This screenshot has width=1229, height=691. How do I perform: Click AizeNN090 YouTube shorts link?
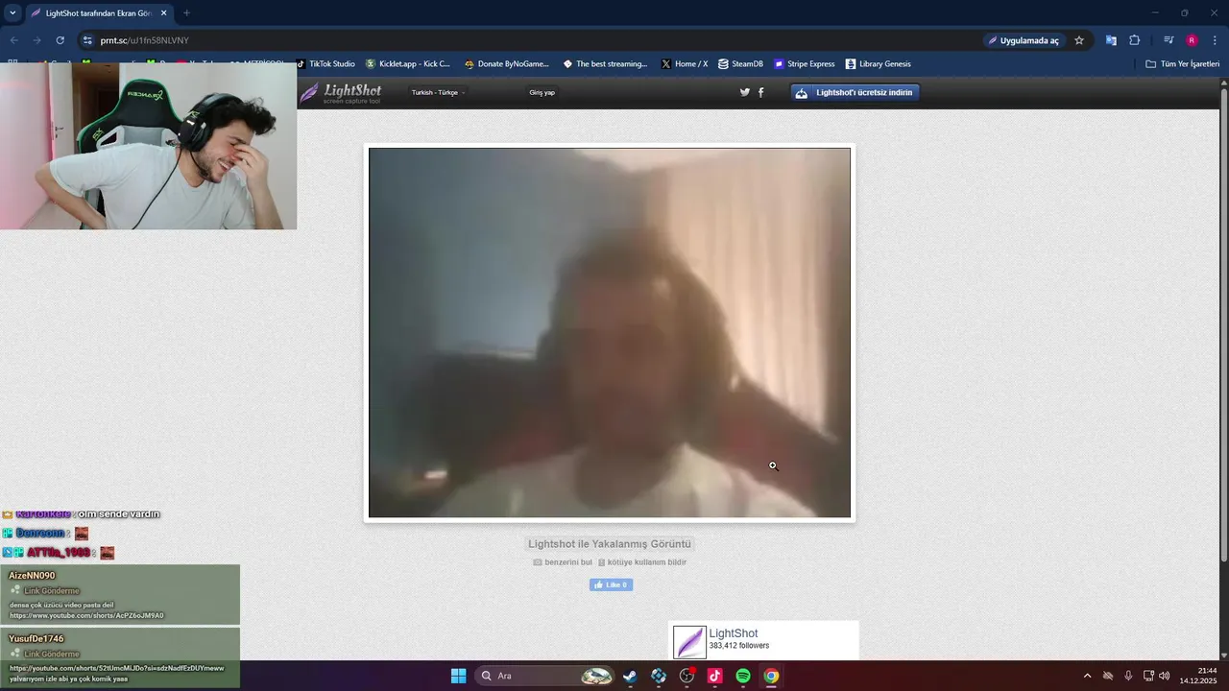click(86, 615)
